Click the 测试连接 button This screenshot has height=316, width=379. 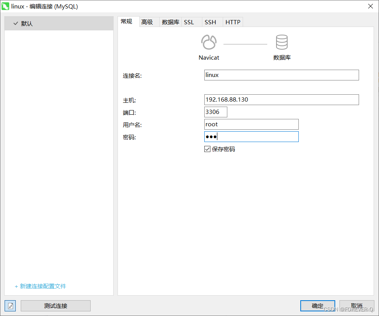tap(56, 306)
